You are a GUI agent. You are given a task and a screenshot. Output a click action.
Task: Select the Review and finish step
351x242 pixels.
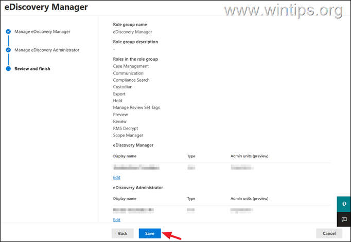click(32, 69)
